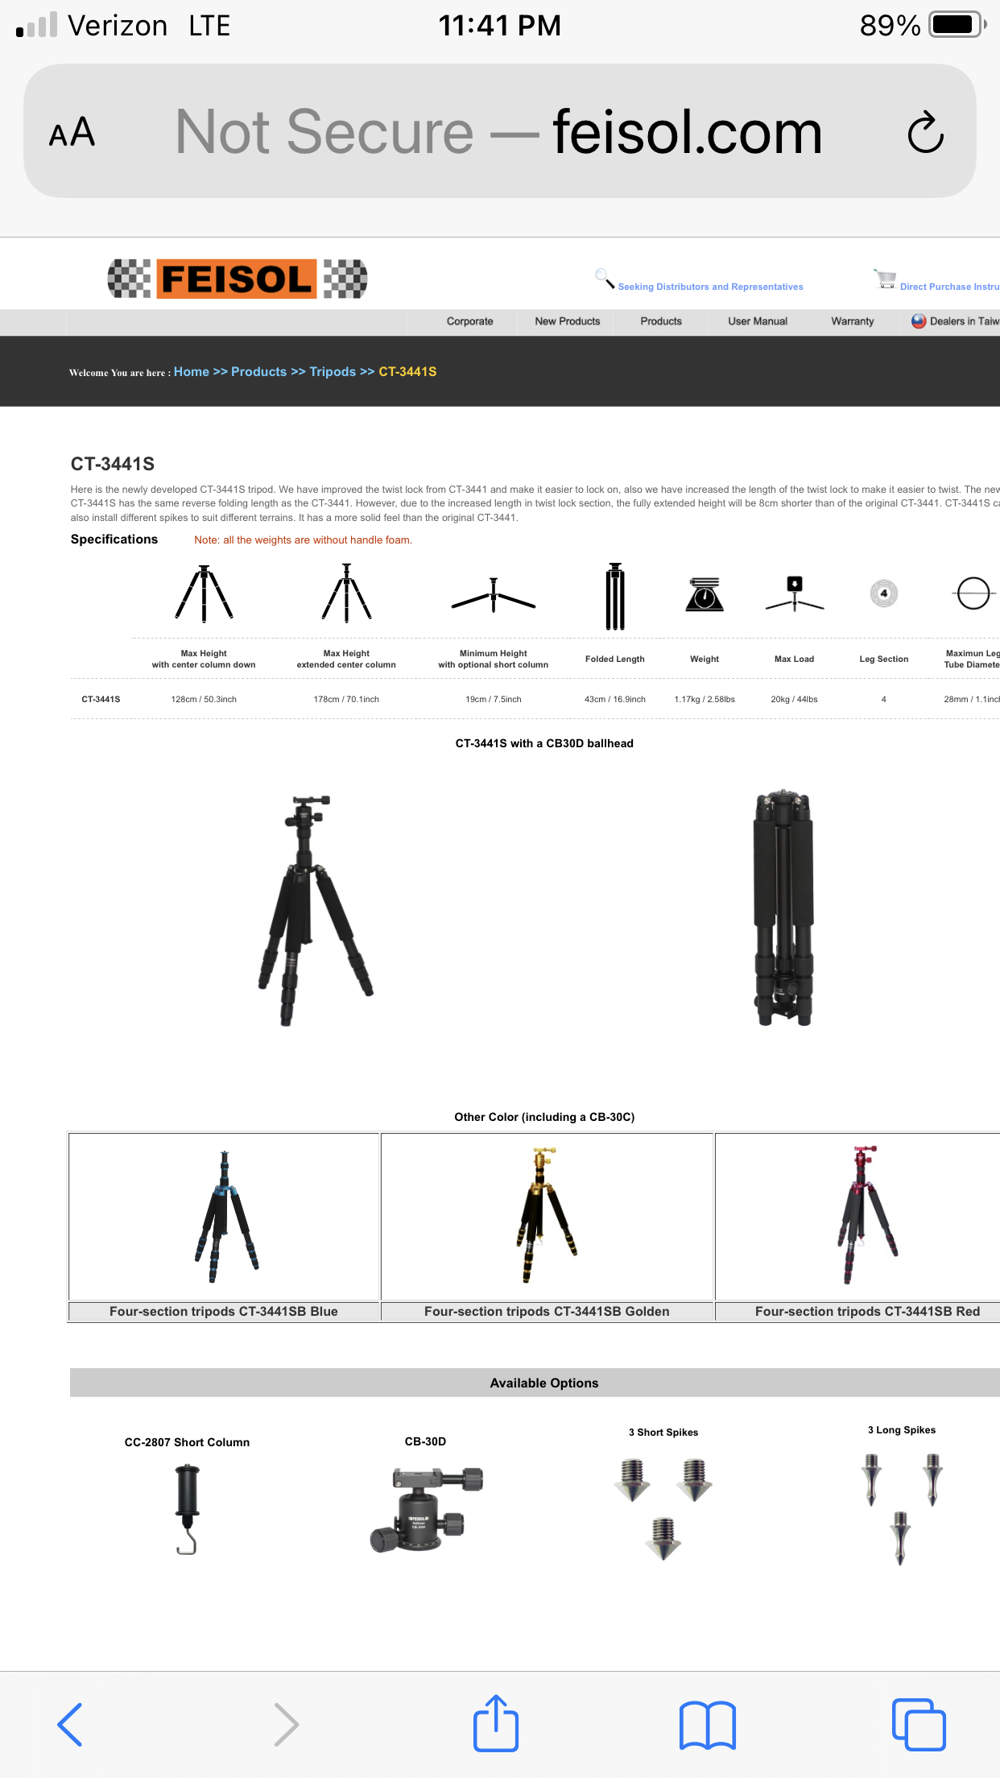This screenshot has height=1778, width=1000.
Task: Click the CB-30D ballhead product image
Action: point(426,1509)
